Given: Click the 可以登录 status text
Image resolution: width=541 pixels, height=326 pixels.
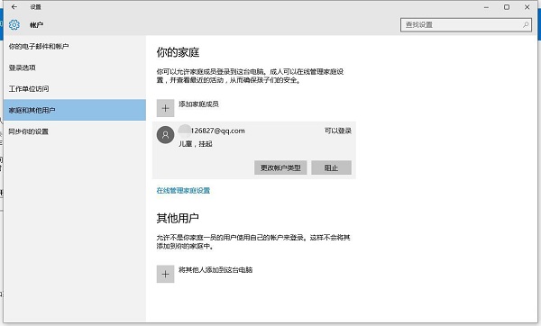Looking at the screenshot, I should point(338,131).
